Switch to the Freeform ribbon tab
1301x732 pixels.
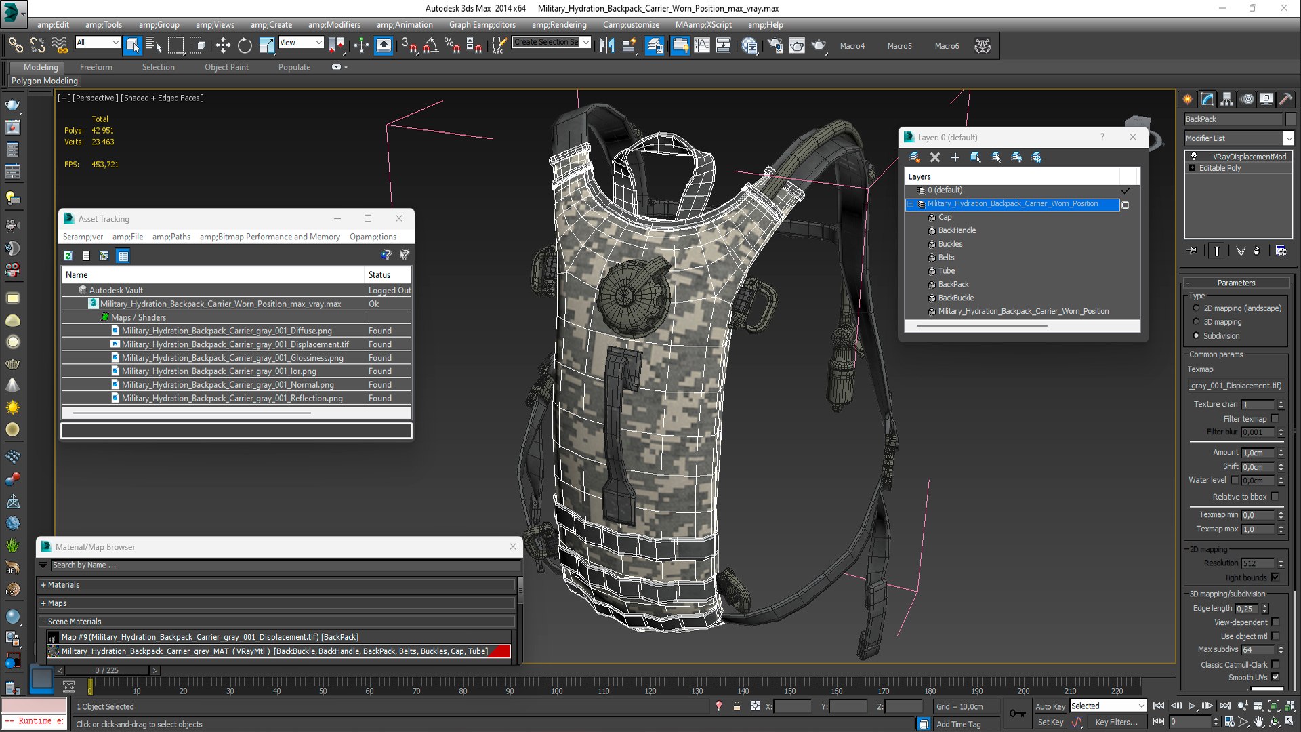[x=96, y=67]
